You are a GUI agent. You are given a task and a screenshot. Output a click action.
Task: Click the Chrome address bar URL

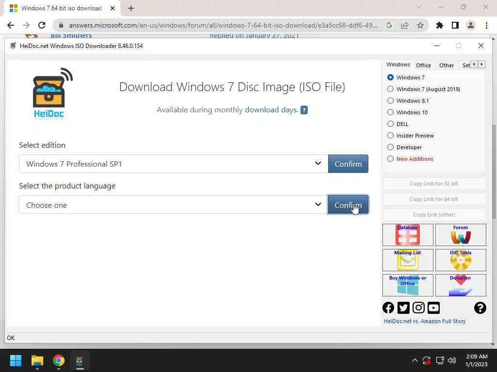point(223,25)
